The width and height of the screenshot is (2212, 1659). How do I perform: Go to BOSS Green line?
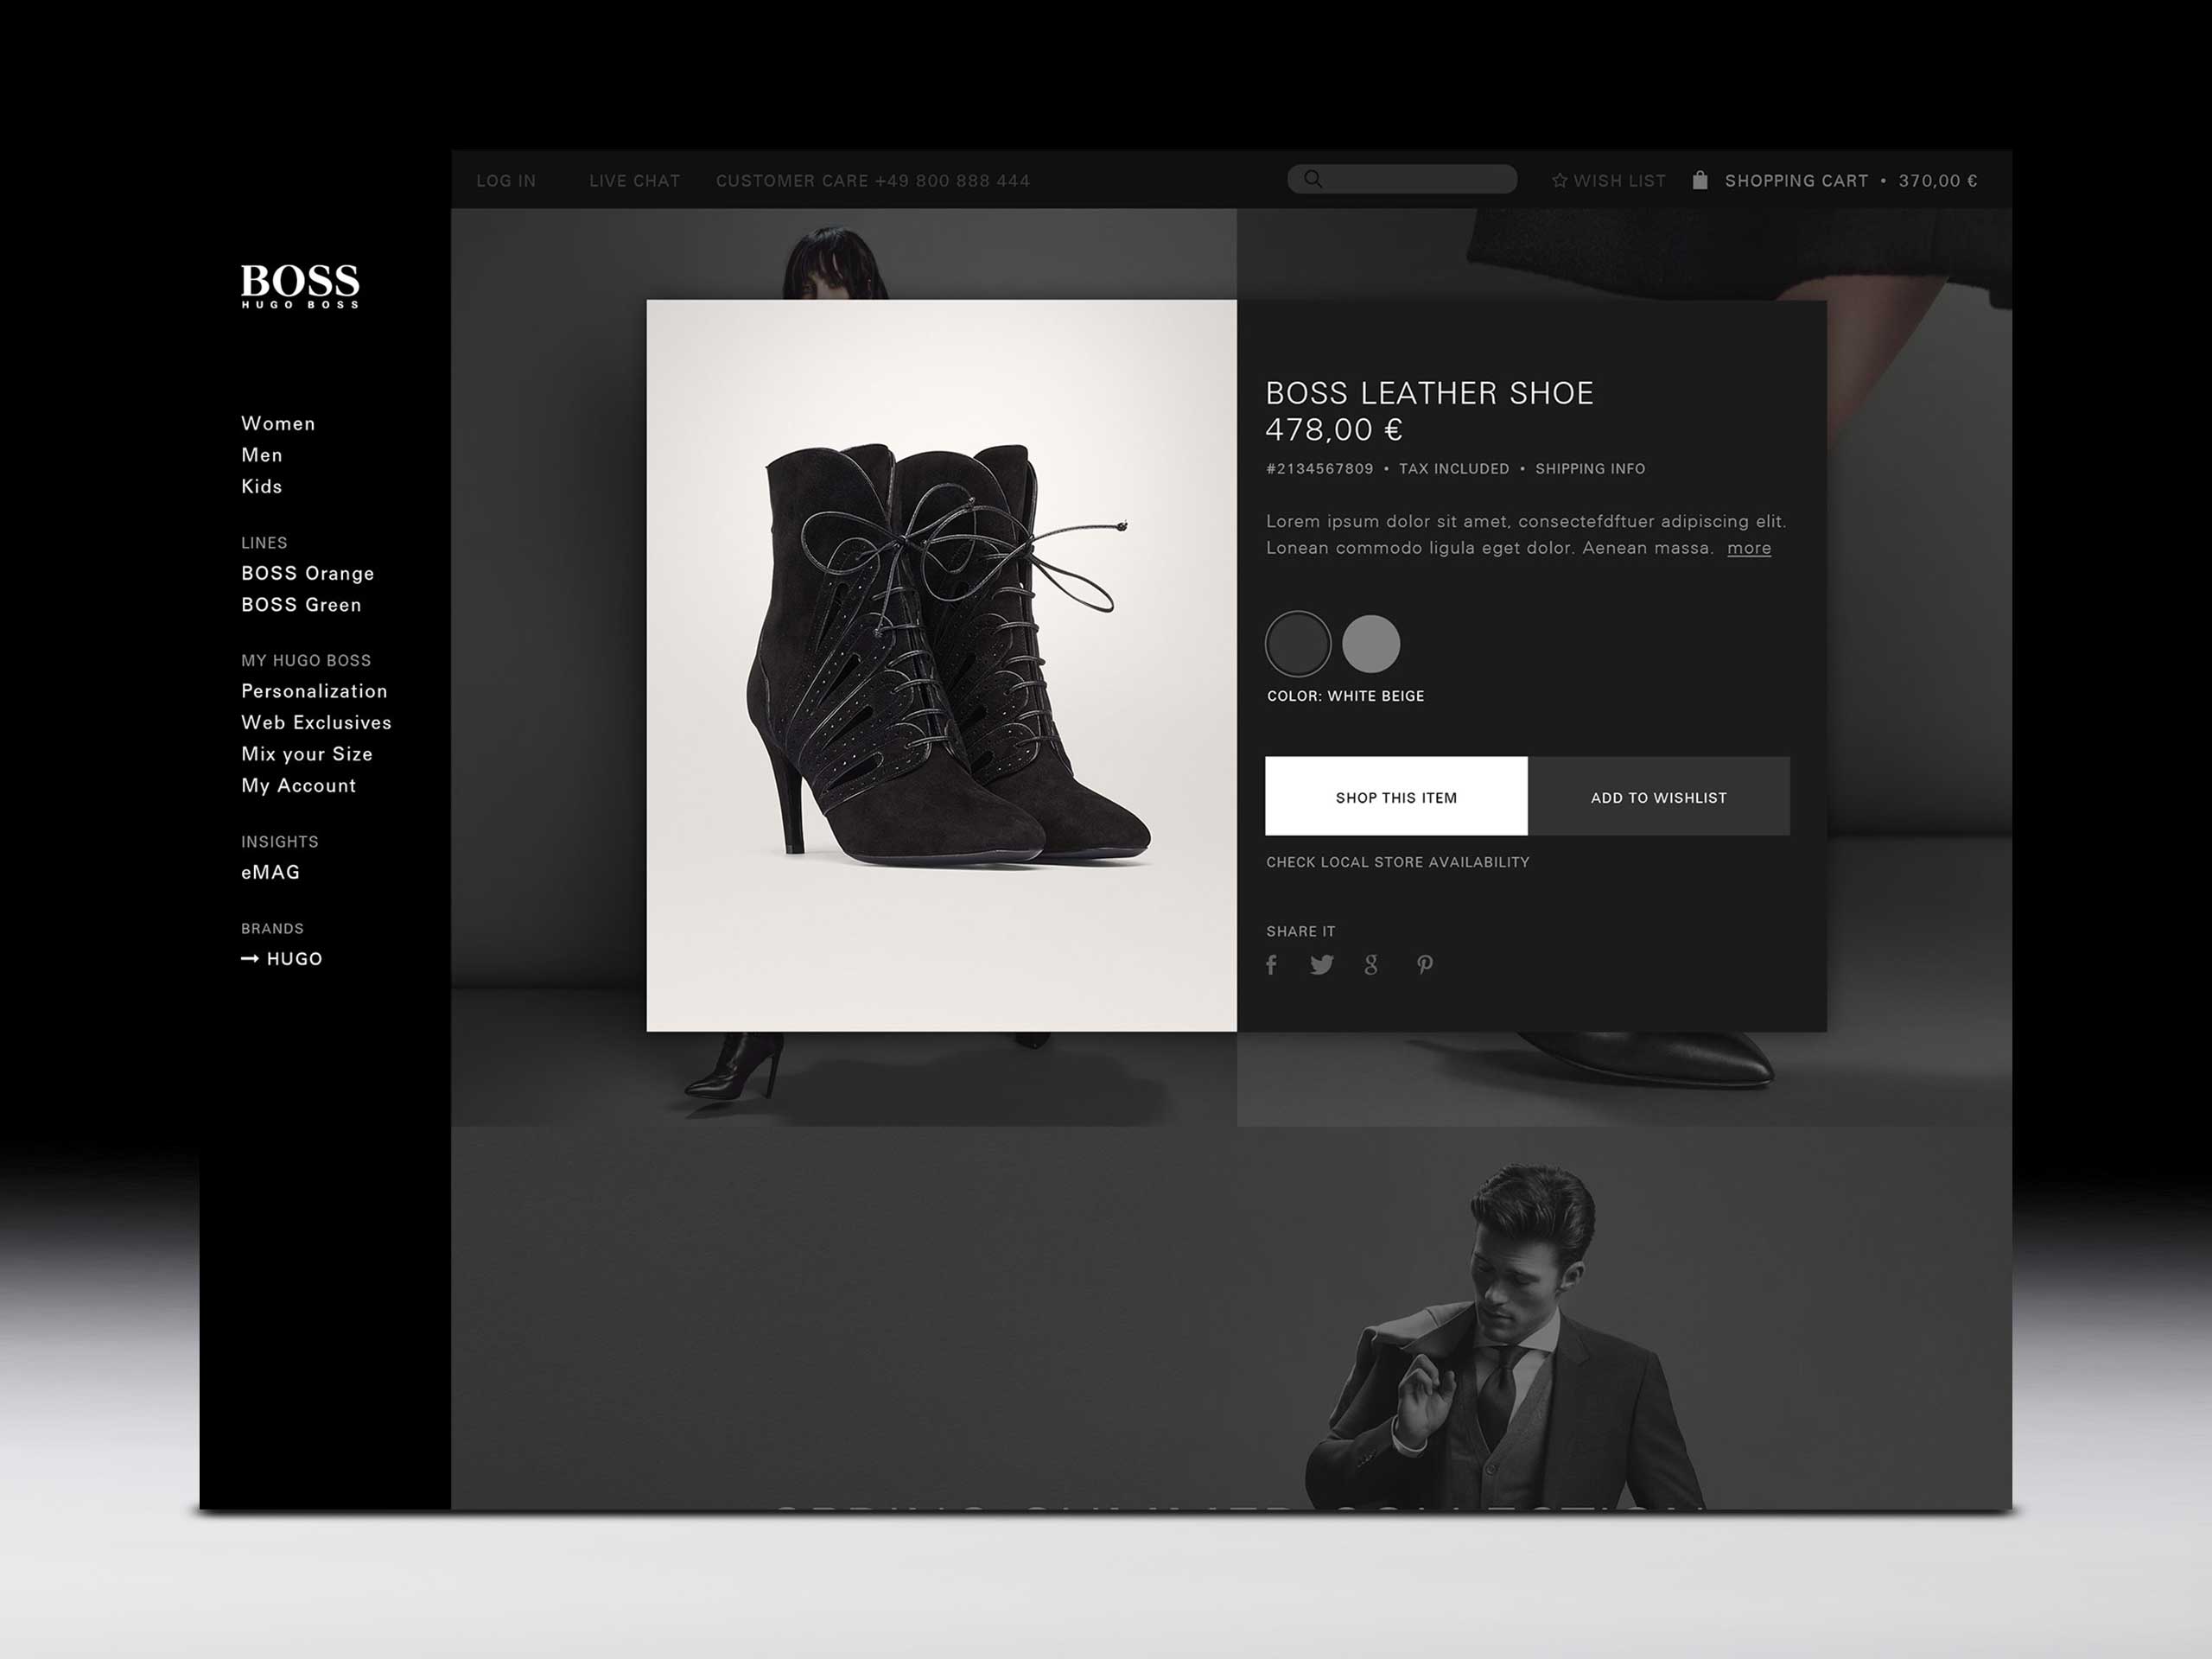point(301,604)
